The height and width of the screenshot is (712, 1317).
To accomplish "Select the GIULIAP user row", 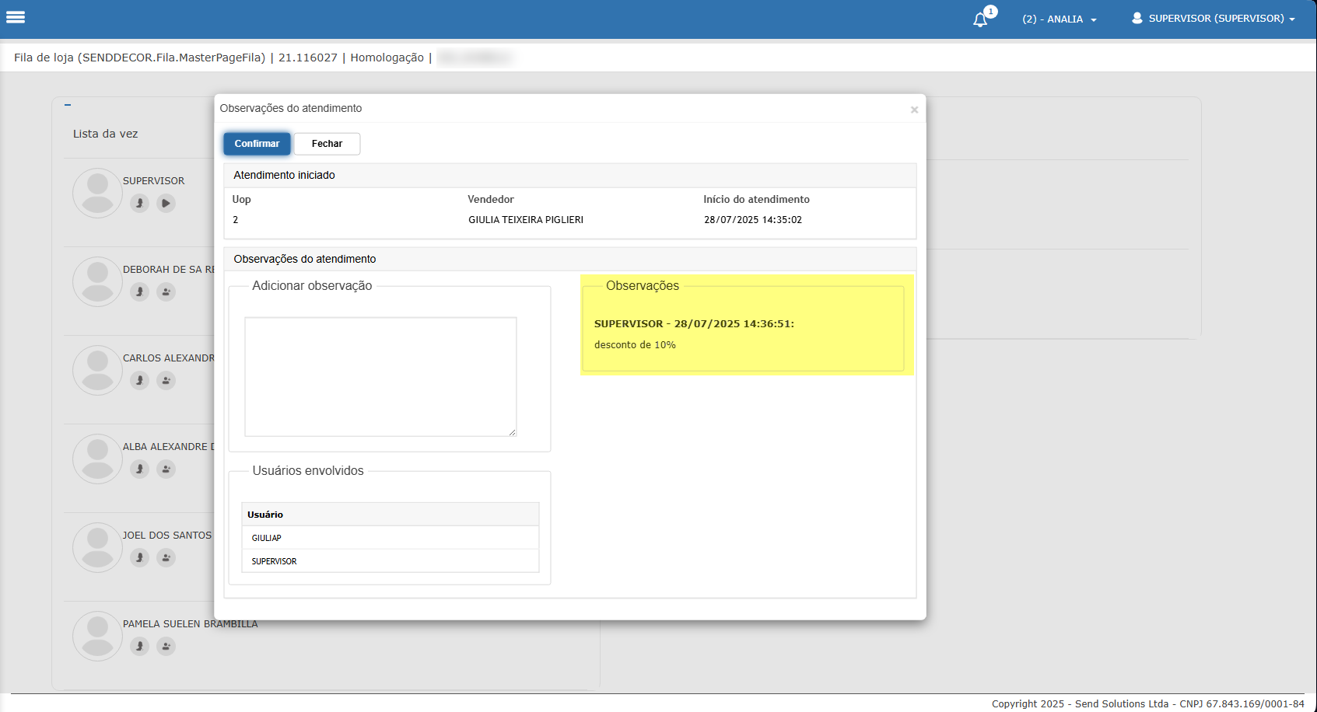I will [391, 538].
